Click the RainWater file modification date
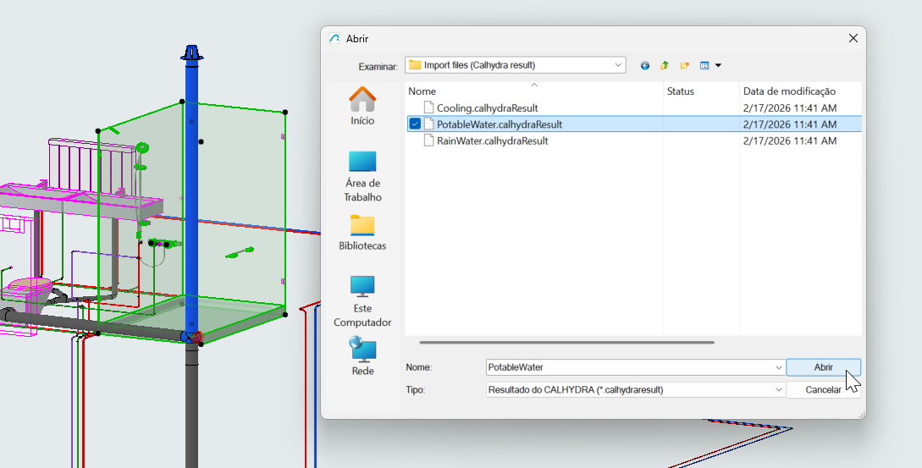 coord(790,141)
